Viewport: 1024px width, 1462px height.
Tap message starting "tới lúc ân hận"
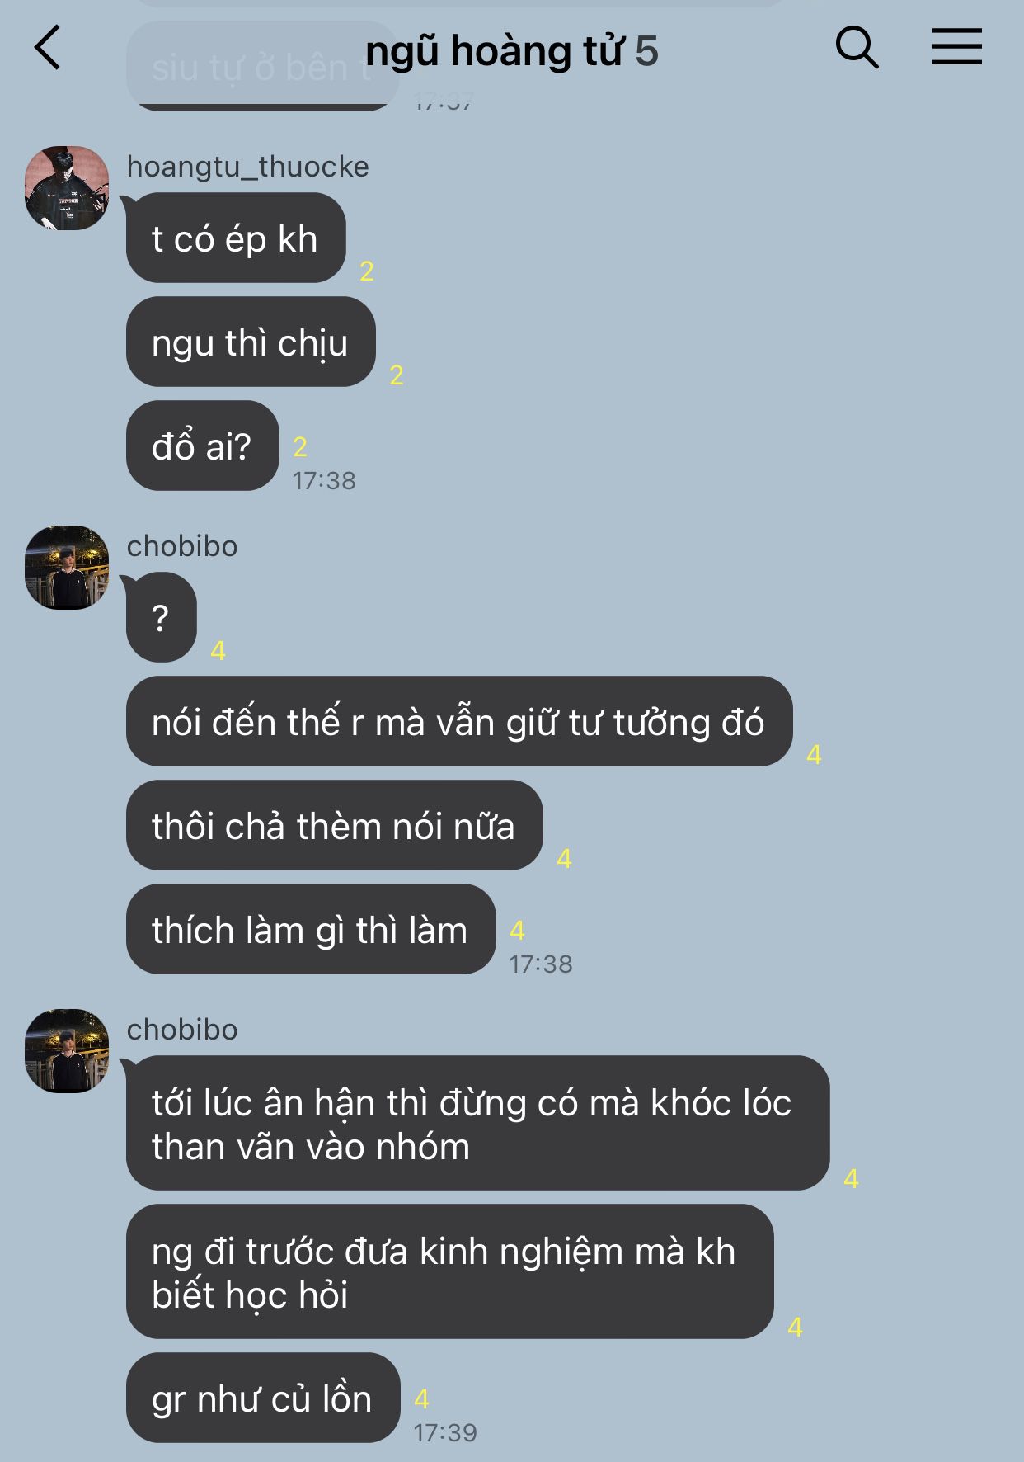[477, 1124]
